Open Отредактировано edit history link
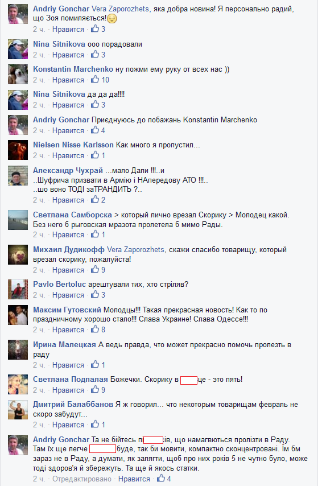Screen dimensions: 318x486 (x=82, y=479)
